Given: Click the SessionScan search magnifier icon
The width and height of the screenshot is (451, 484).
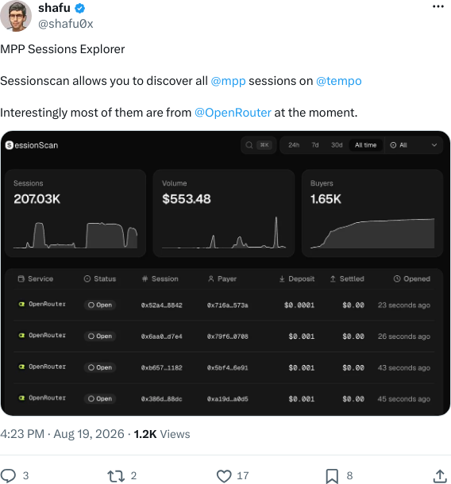Looking at the screenshot, I should (249, 145).
